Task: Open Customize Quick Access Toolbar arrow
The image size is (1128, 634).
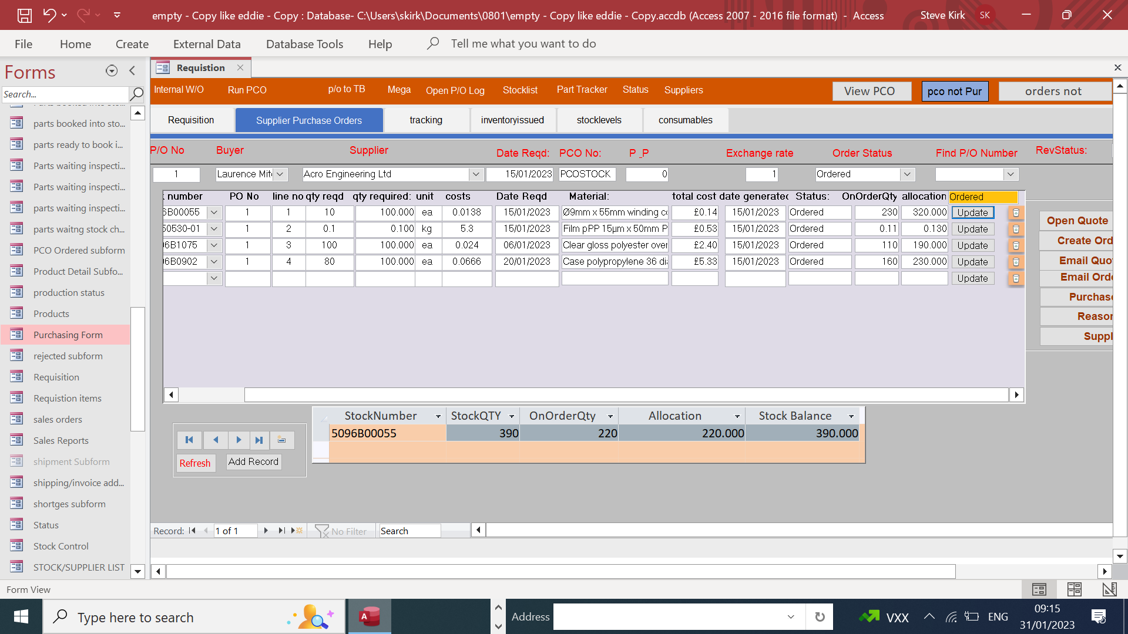Action: click(117, 15)
